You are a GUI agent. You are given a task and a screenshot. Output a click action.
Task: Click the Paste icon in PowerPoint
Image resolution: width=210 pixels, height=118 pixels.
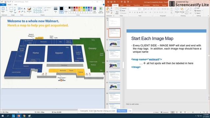tap(108, 9)
